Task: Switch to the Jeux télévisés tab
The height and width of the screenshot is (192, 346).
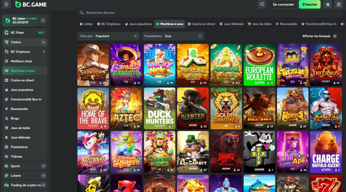Action: (232, 24)
